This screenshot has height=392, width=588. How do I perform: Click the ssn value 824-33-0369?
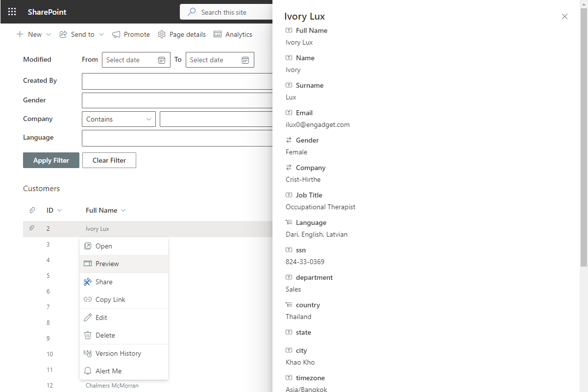(305, 262)
